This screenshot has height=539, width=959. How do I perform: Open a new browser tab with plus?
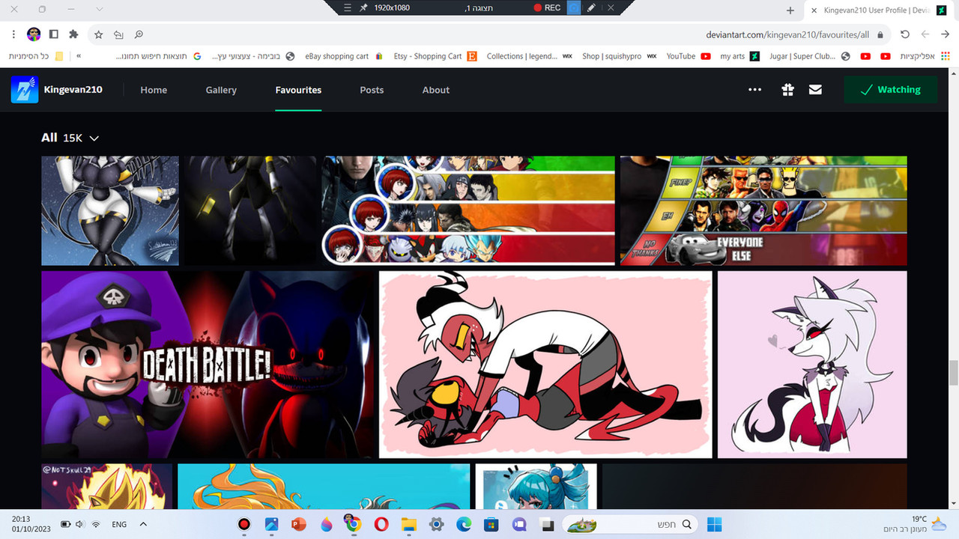[x=790, y=10]
